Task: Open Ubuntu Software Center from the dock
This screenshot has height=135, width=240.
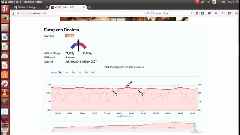Action: (4, 75)
